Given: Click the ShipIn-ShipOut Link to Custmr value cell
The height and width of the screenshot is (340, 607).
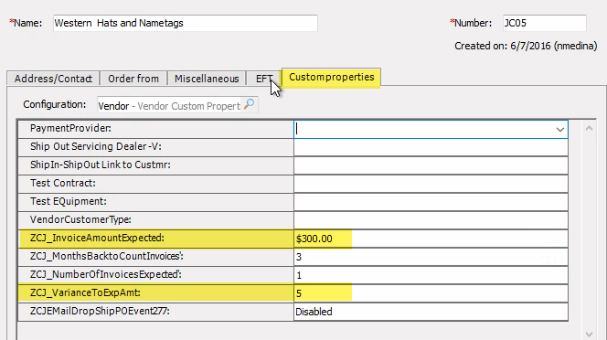Looking at the screenshot, I should tap(431, 165).
